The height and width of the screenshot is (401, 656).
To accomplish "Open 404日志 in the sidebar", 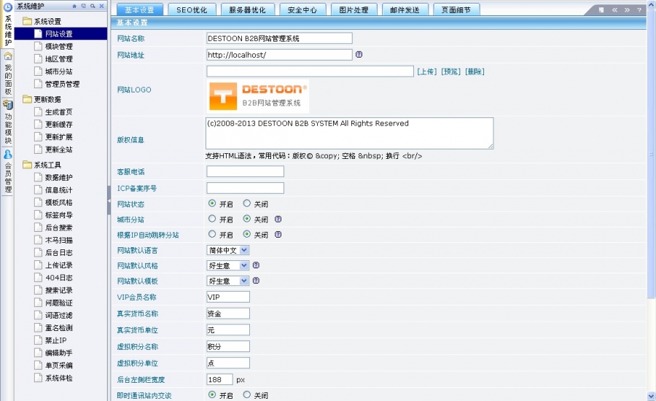I will coord(58,278).
